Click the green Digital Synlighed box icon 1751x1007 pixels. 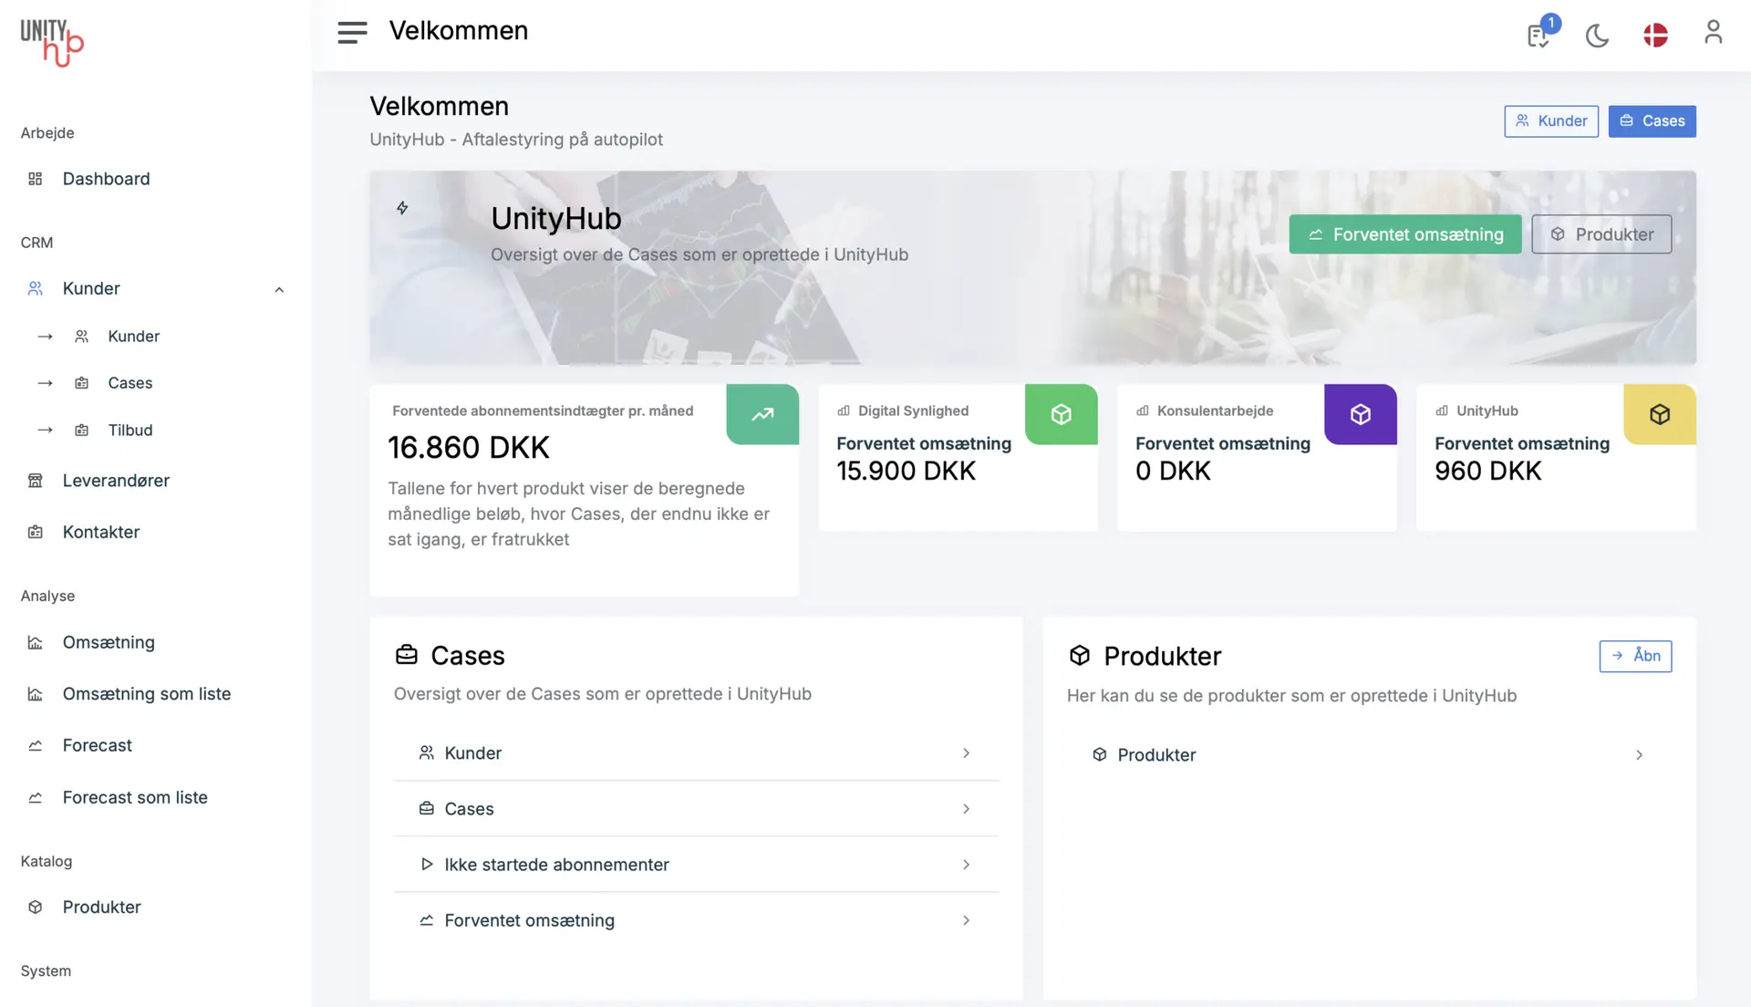1061,414
